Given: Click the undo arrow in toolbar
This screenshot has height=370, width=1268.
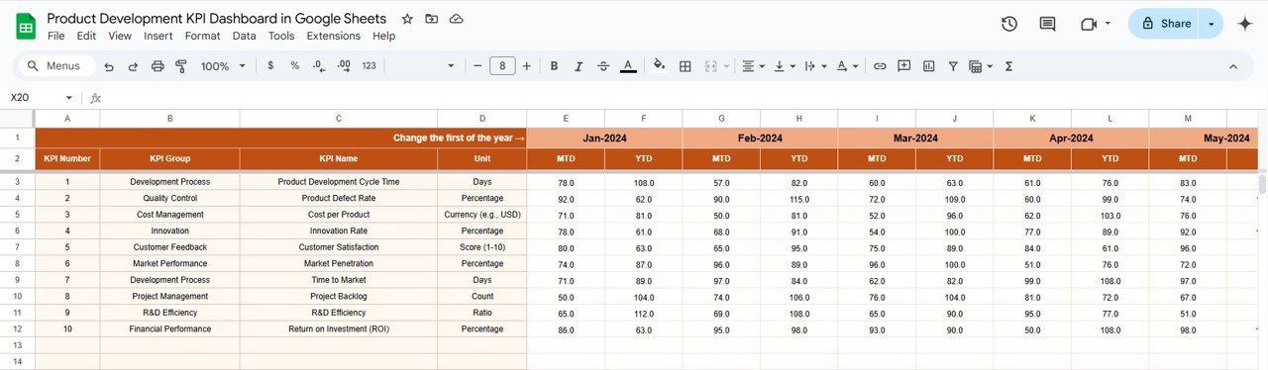Looking at the screenshot, I should tap(109, 66).
